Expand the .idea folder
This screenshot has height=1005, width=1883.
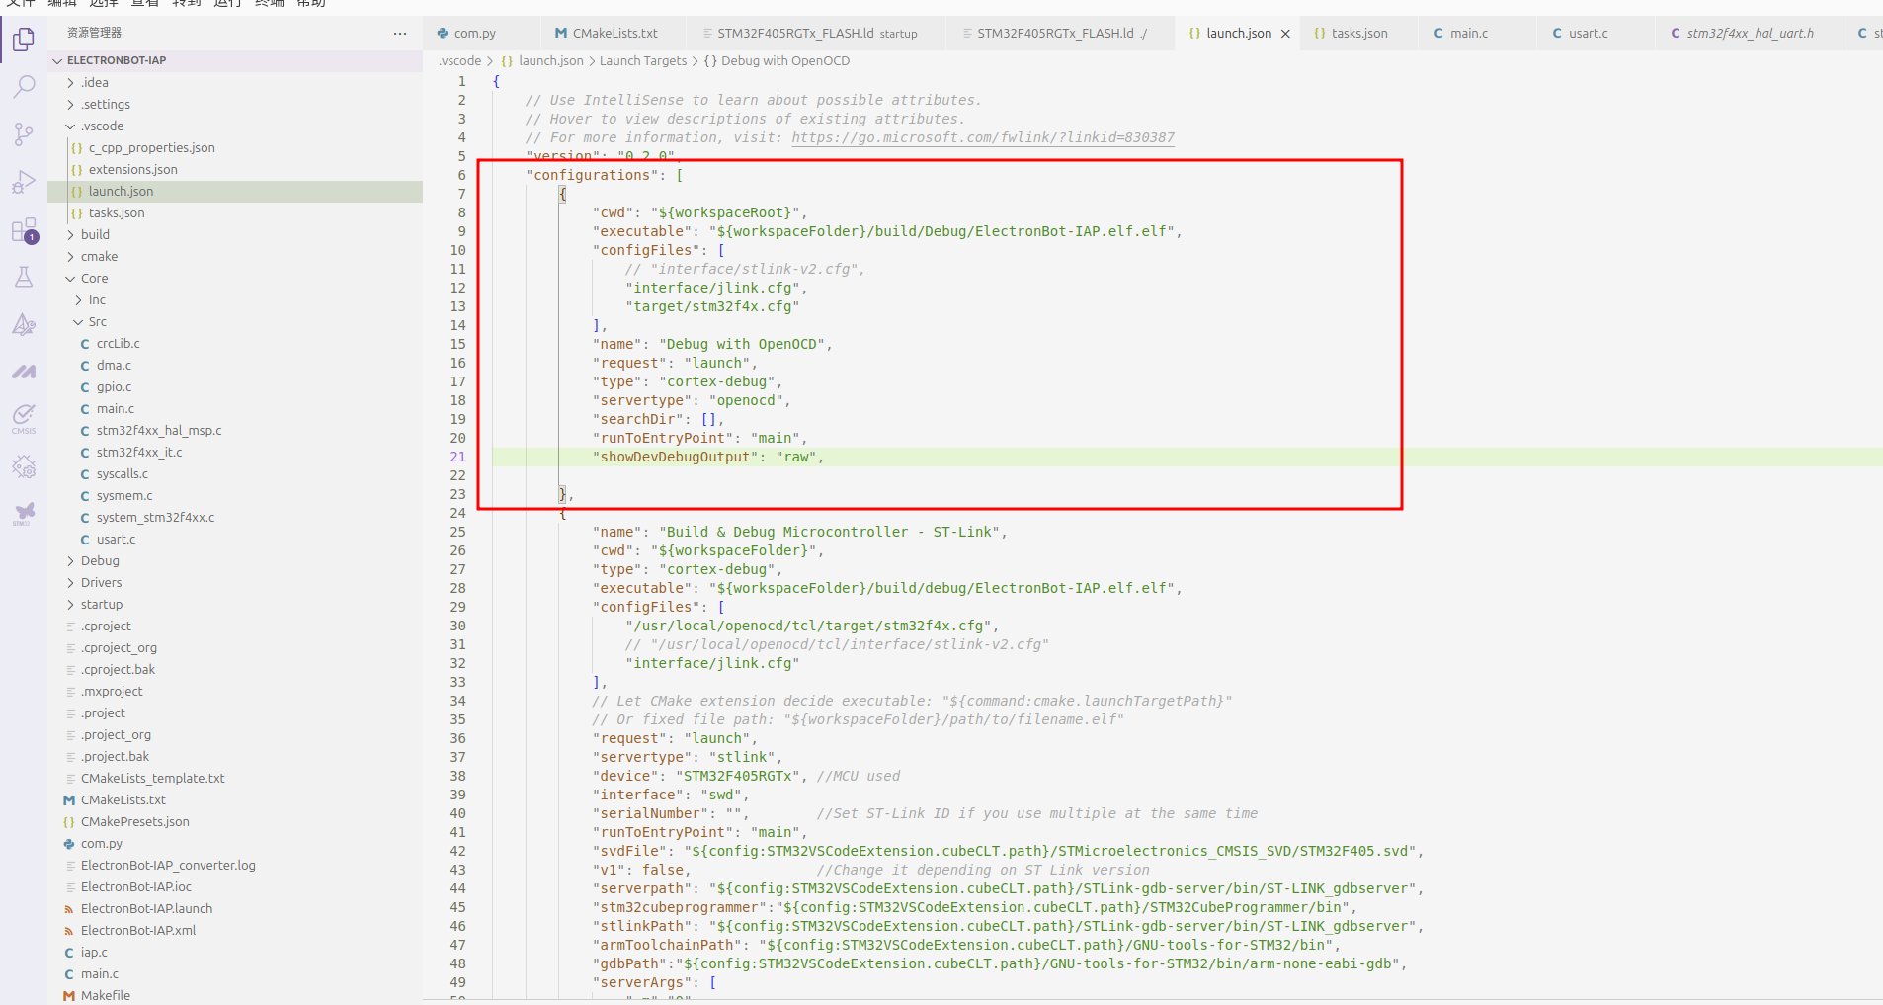[95, 83]
